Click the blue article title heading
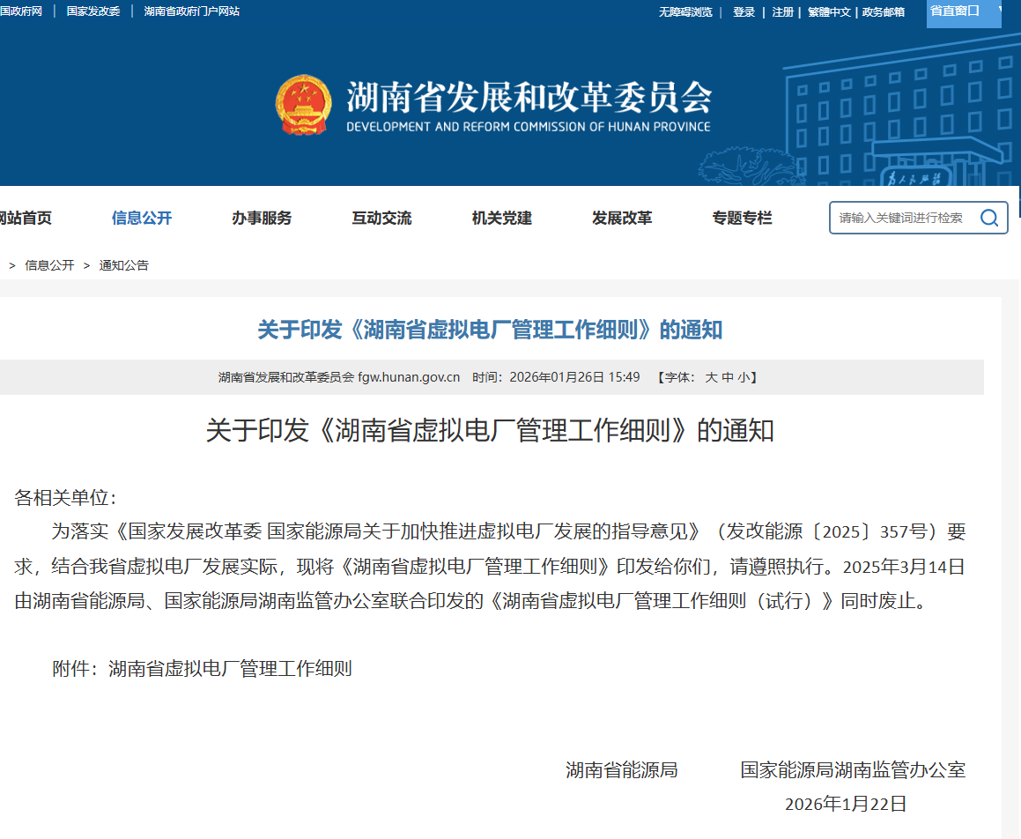 pos(490,330)
